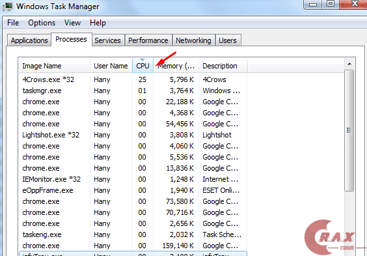
Task: Select the eOppFrame.exe process
Action: tap(133, 190)
